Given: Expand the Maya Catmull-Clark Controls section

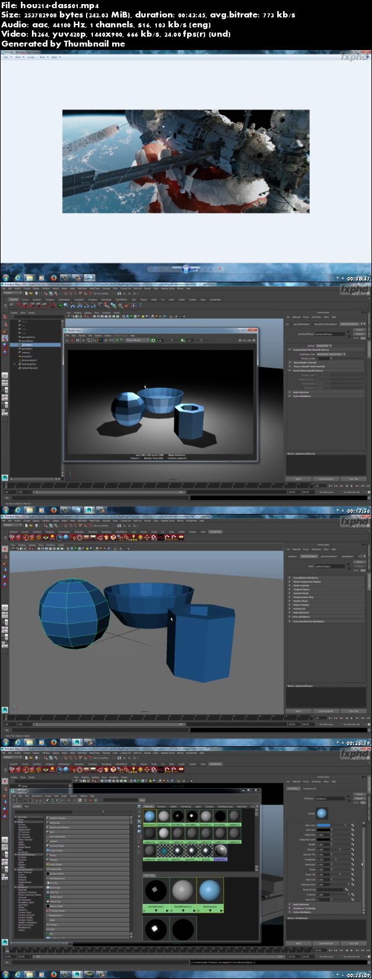Looking at the screenshot, I should click(326, 366).
